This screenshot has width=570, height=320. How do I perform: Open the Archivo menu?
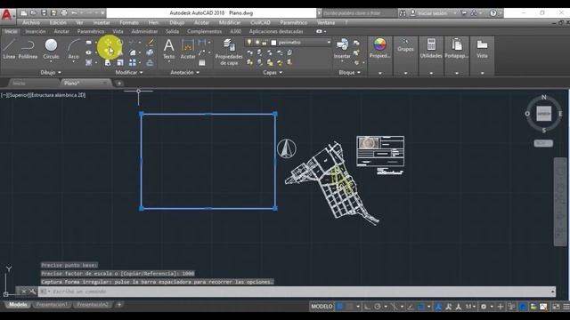tap(31, 22)
